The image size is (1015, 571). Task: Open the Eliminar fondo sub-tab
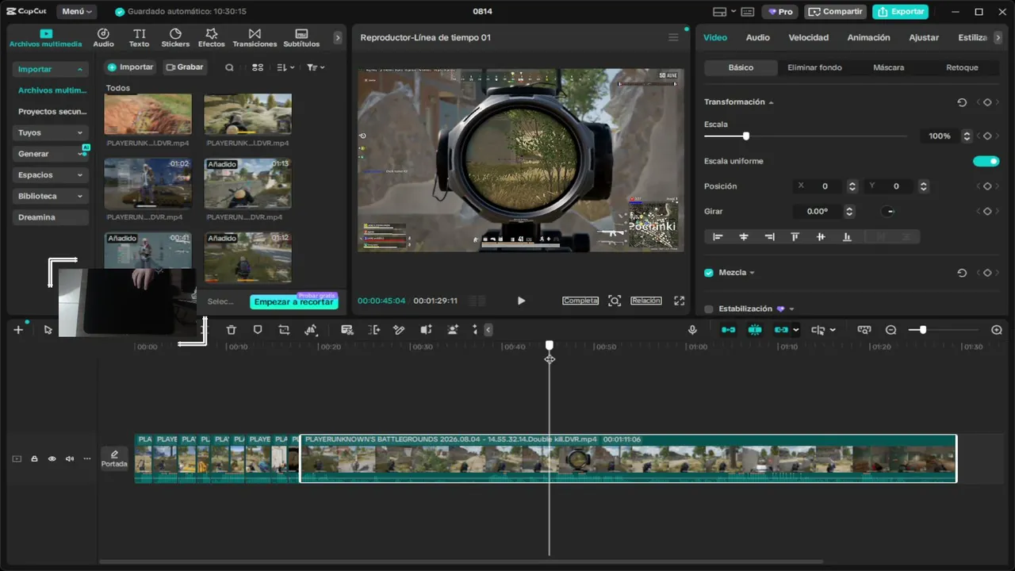pos(814,67)
